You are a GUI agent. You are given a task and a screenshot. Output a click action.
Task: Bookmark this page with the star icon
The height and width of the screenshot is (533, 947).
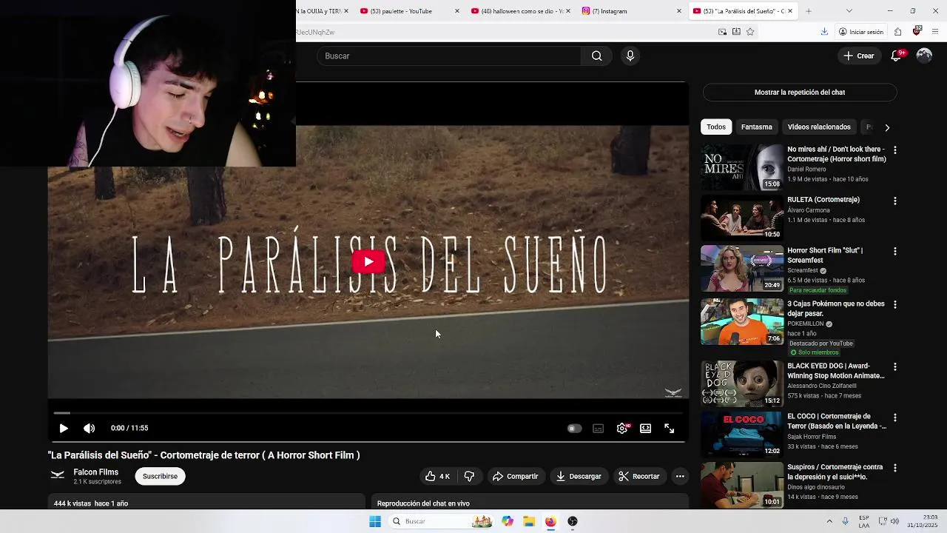point(750,32)
